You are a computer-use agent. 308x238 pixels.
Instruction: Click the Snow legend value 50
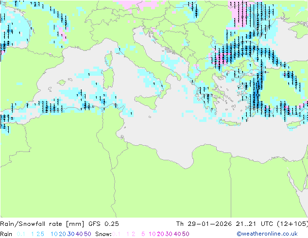pos(186,234)
